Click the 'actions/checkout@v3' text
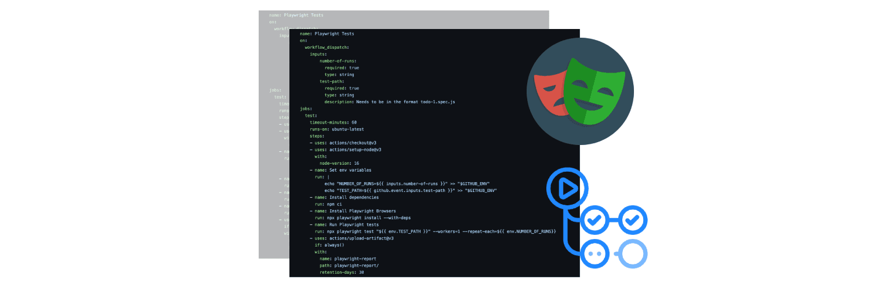870x290 pixels. click(x=354, y=143)
